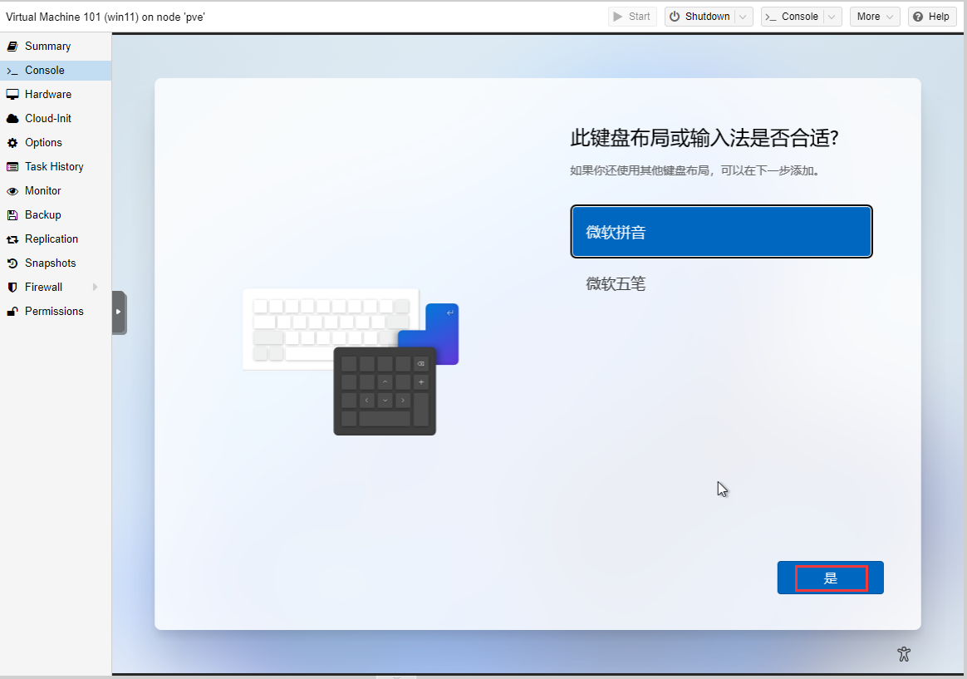Open the Task History menu item
The width and height of the screenshot is (967, 679).
pos(54,167)
